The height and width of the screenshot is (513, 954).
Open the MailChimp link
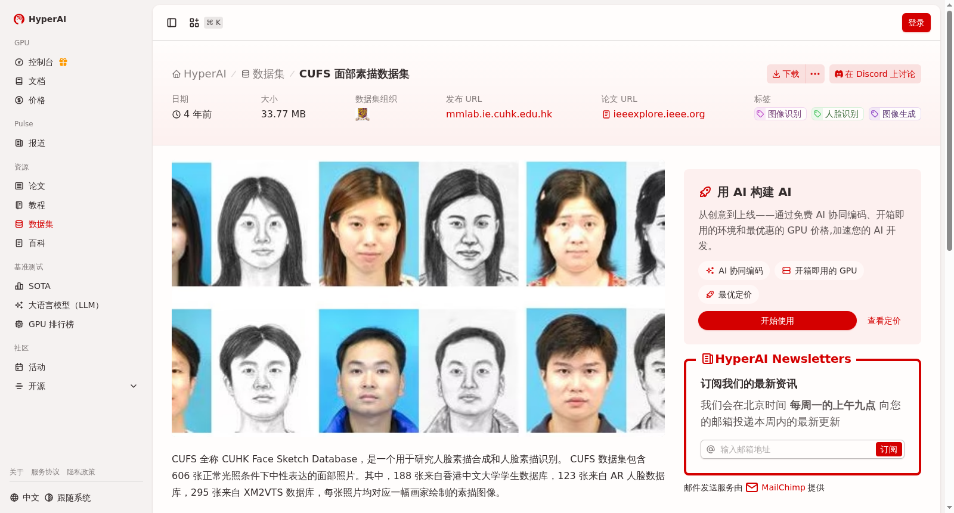[x=783, y=487]
